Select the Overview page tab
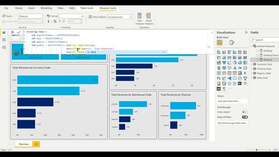279x157 pixels. pyautogui.click(x=24, y=144)
